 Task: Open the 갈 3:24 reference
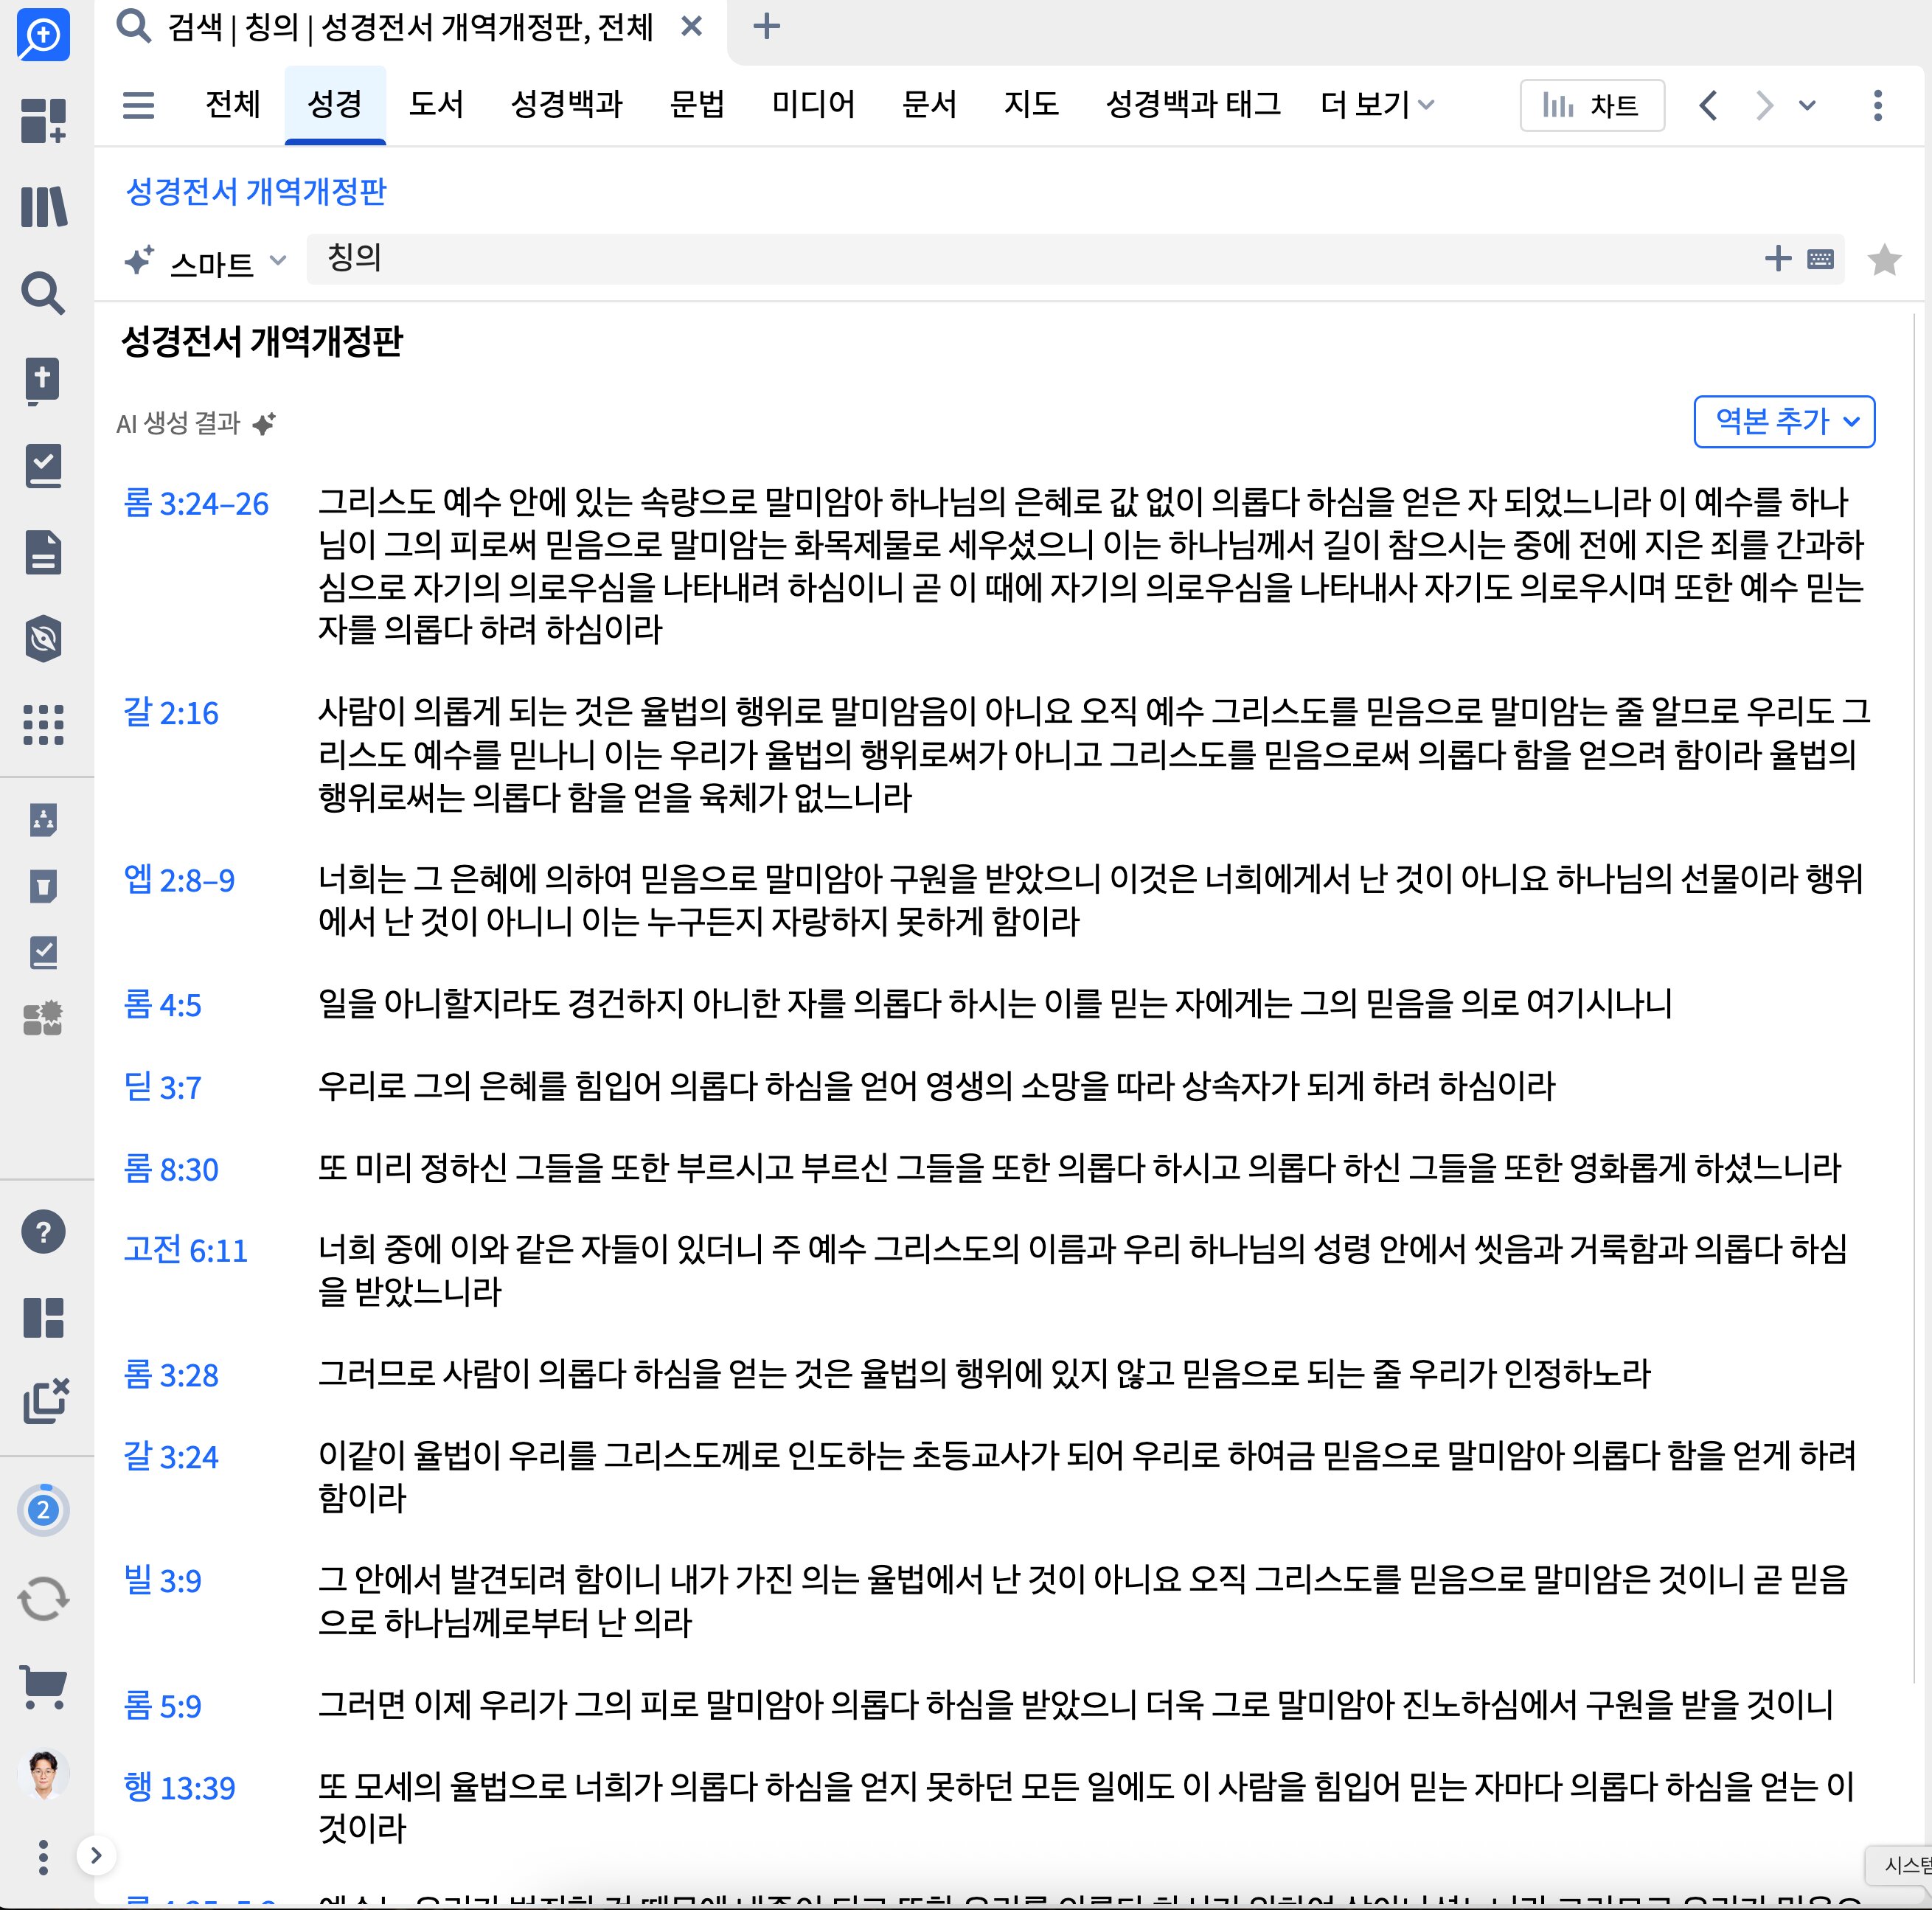pyautogui.click(x=171, y=1457)
